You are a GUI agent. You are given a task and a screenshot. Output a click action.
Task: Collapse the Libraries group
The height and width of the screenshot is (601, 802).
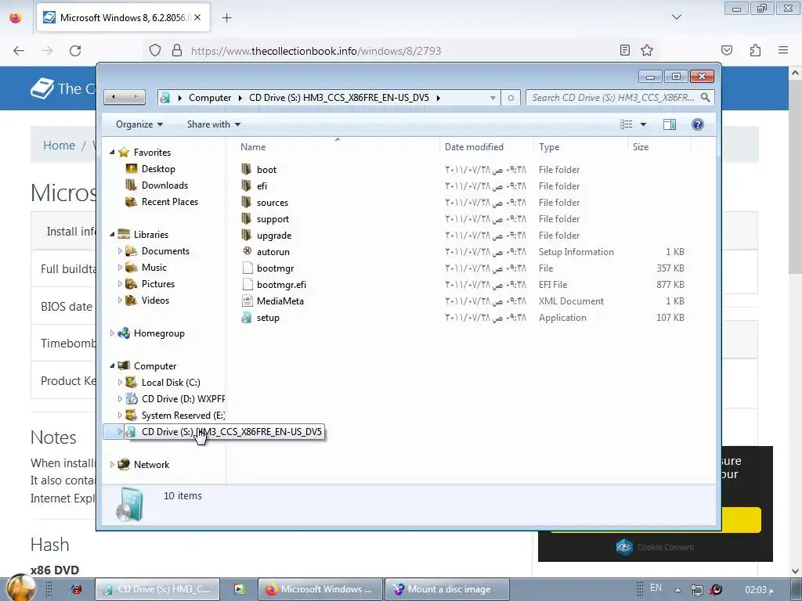(112, 235)
